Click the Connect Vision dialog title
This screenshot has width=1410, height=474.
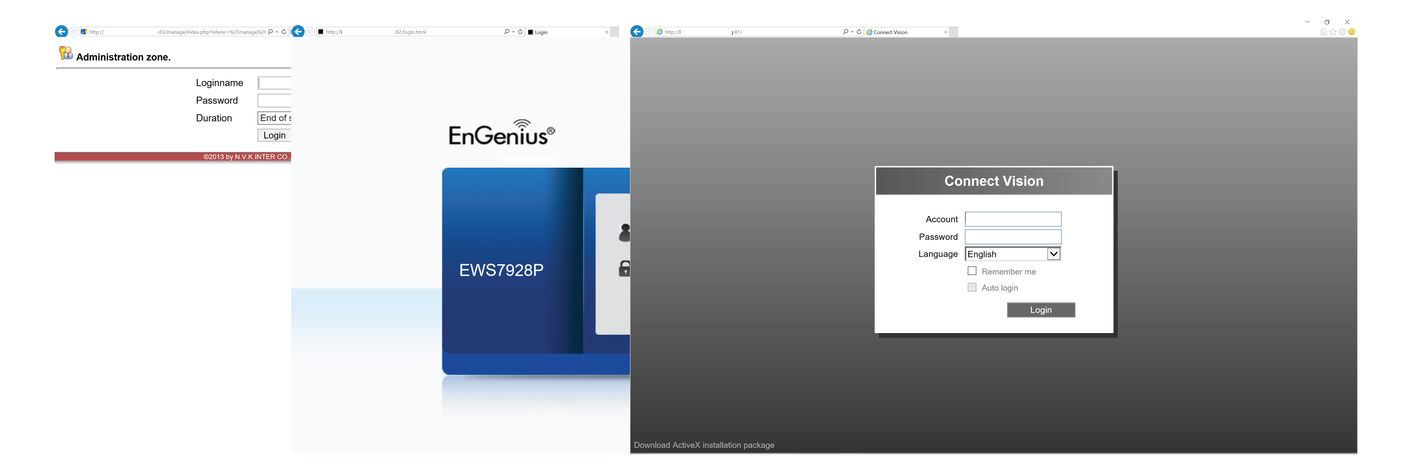click(x=994, y=181)
